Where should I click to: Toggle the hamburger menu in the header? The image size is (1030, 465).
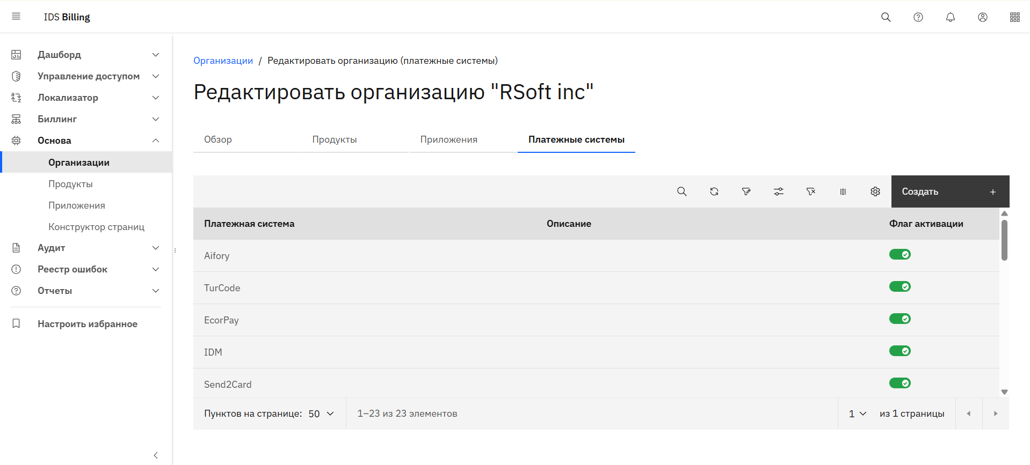click(x=16, y=17)
